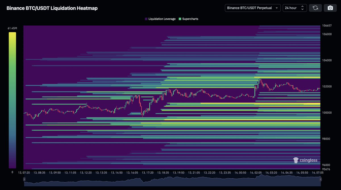Click the left handle of the range slider
Screen dimensions: 341x190
click(24, 179)
